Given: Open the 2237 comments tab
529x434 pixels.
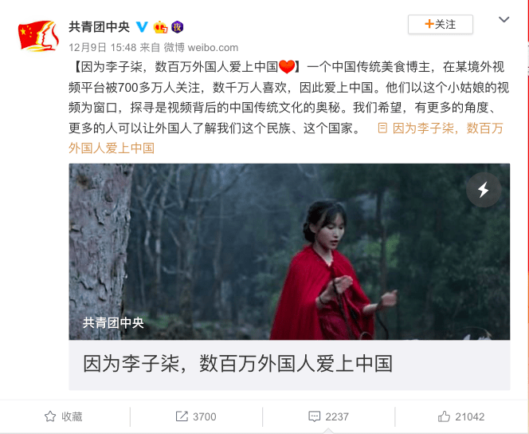Looking at the screenshot, I should [x=328, y=416].
